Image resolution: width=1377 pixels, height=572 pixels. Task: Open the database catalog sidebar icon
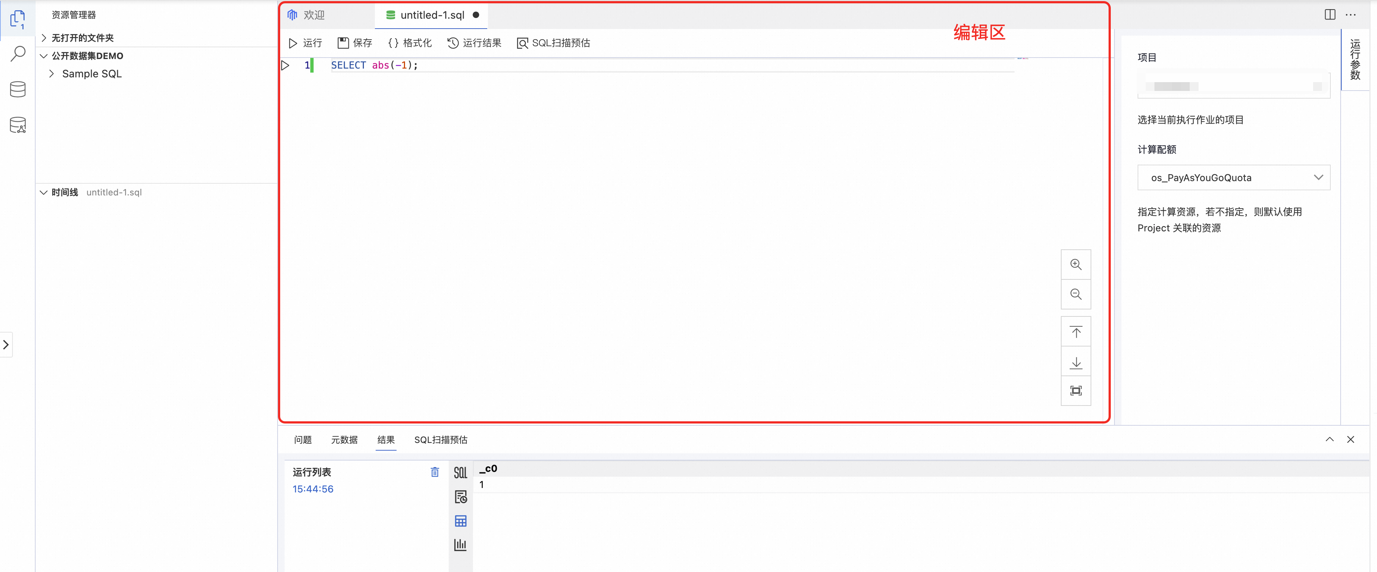tap(18, 89)
